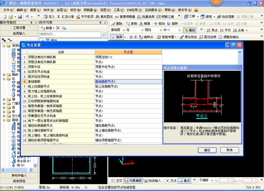Open the 编辑(E) menu
The height and width of the screenshot is (191, 264).
pos(22,10)
